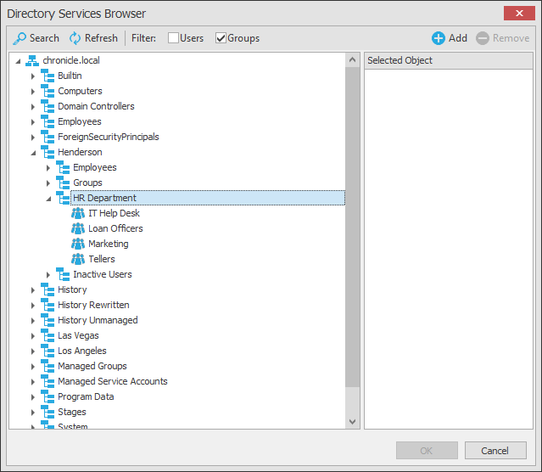Click the Las Vegas OU icon

click(x=47, y=335)
